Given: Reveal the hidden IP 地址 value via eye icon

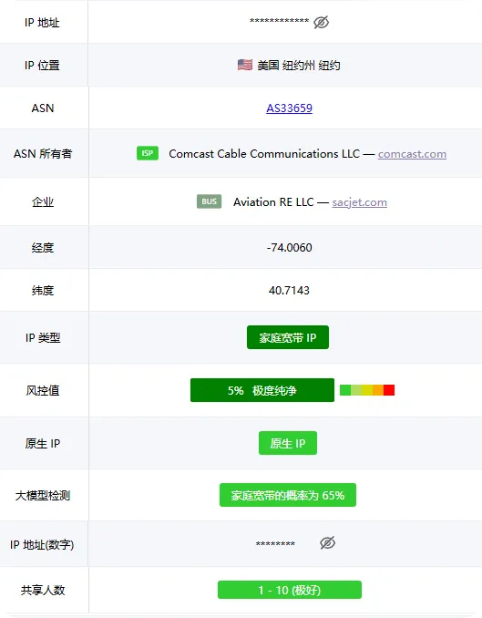Looking at the screenshot, I should pos(322,23).
